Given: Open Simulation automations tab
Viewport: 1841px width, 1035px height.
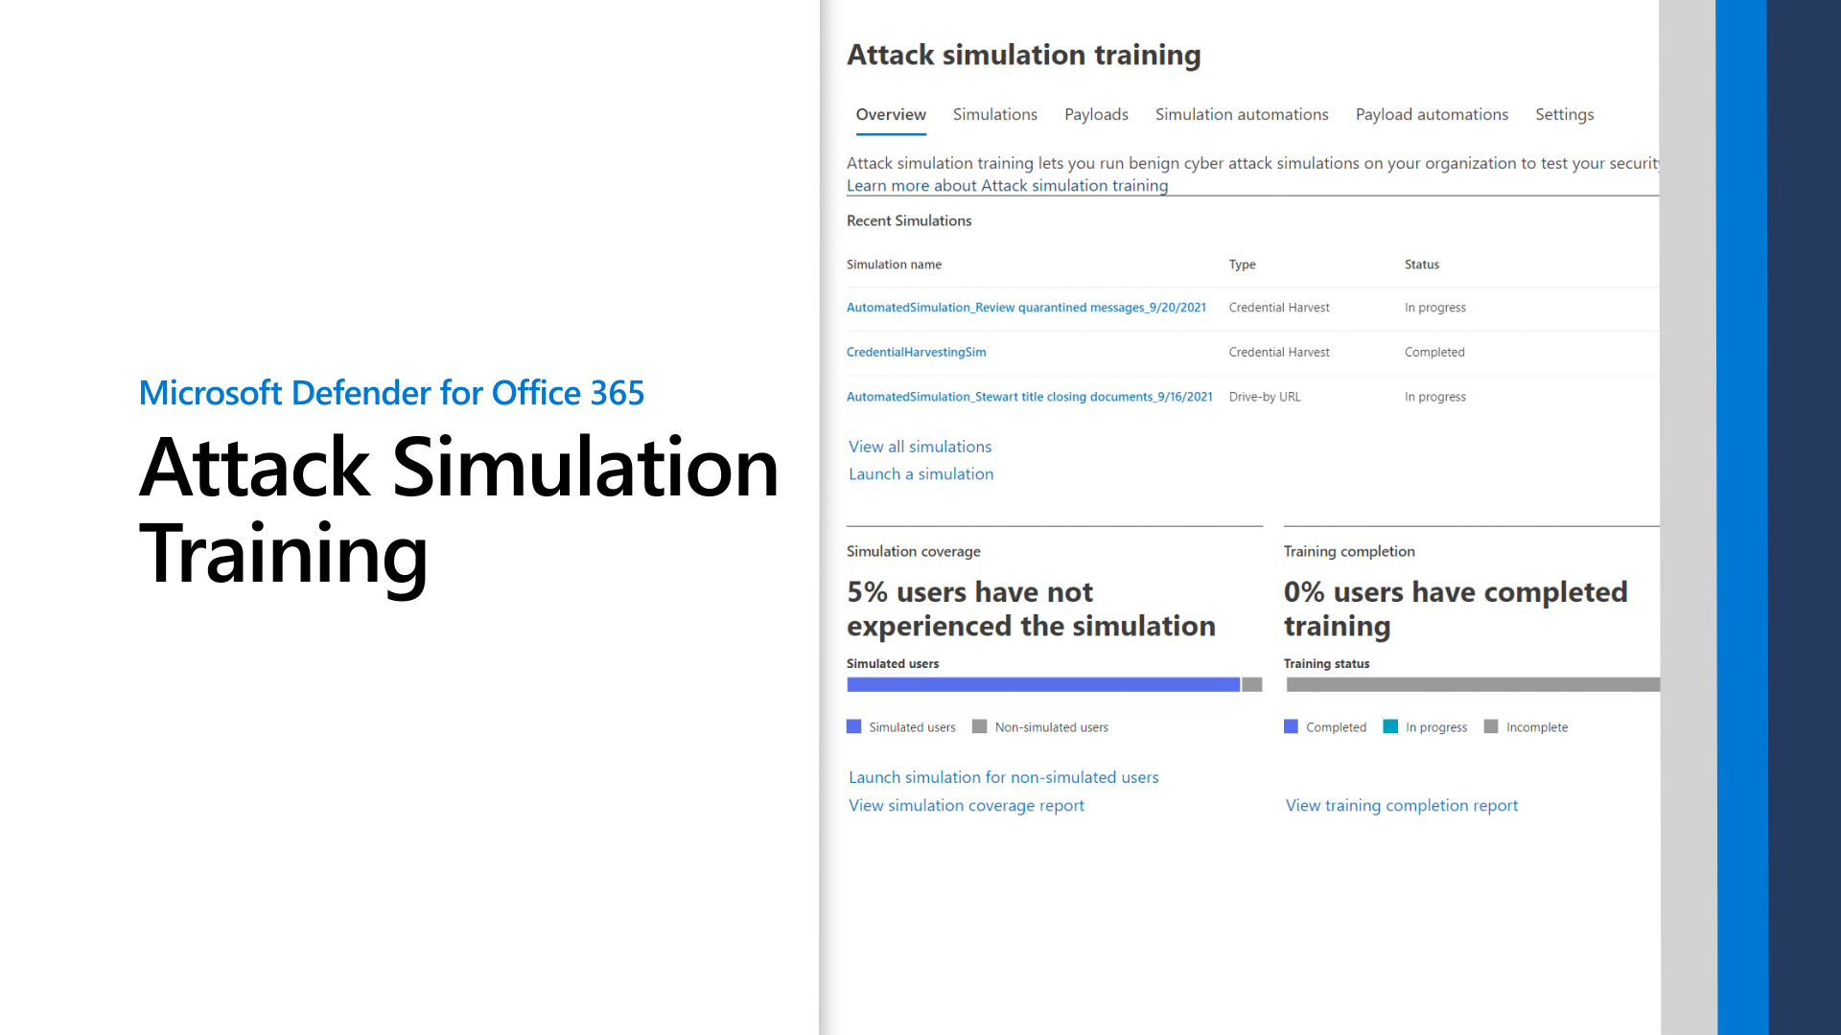Looking at the screenshot, I should tap(1241, 114).
